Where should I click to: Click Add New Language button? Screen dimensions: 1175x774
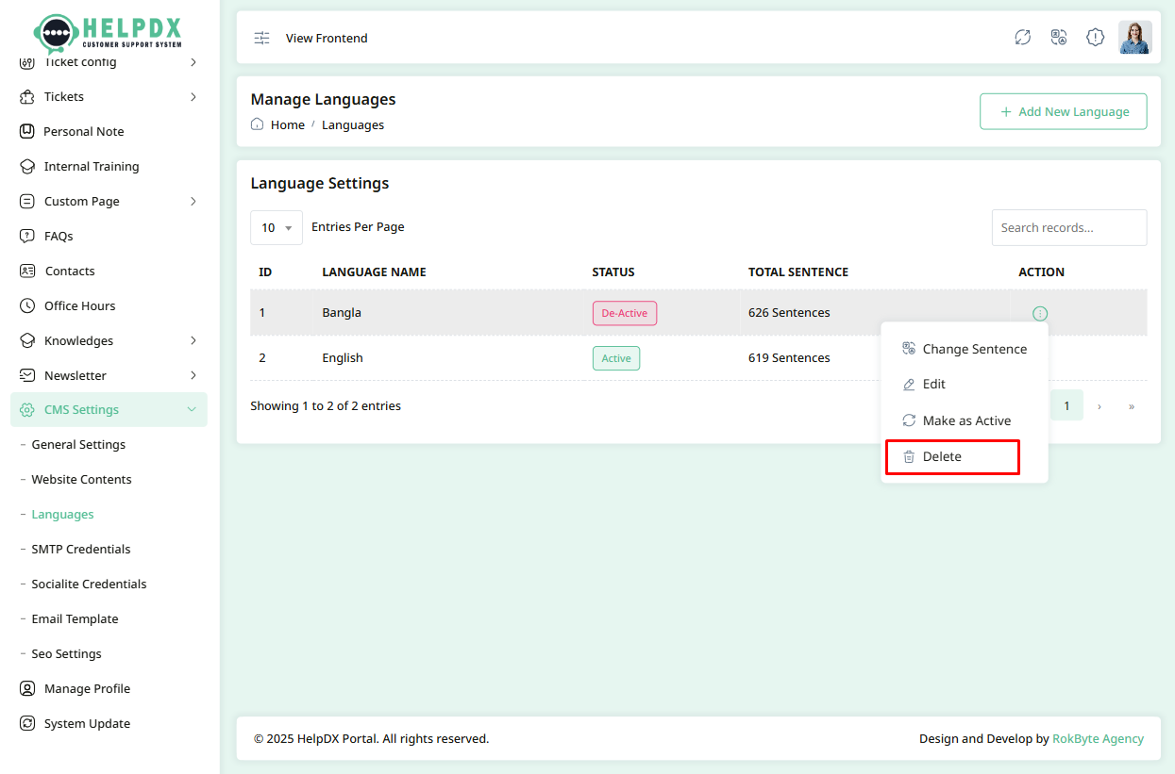[x=1063, y=111]
